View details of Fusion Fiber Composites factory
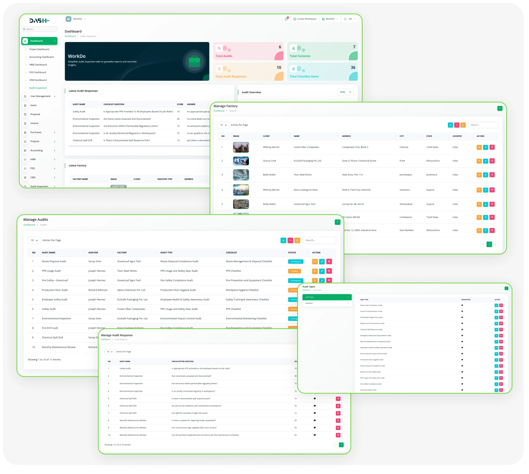The height and width of the screenshot is (474, 529). [x=479, y=147]
